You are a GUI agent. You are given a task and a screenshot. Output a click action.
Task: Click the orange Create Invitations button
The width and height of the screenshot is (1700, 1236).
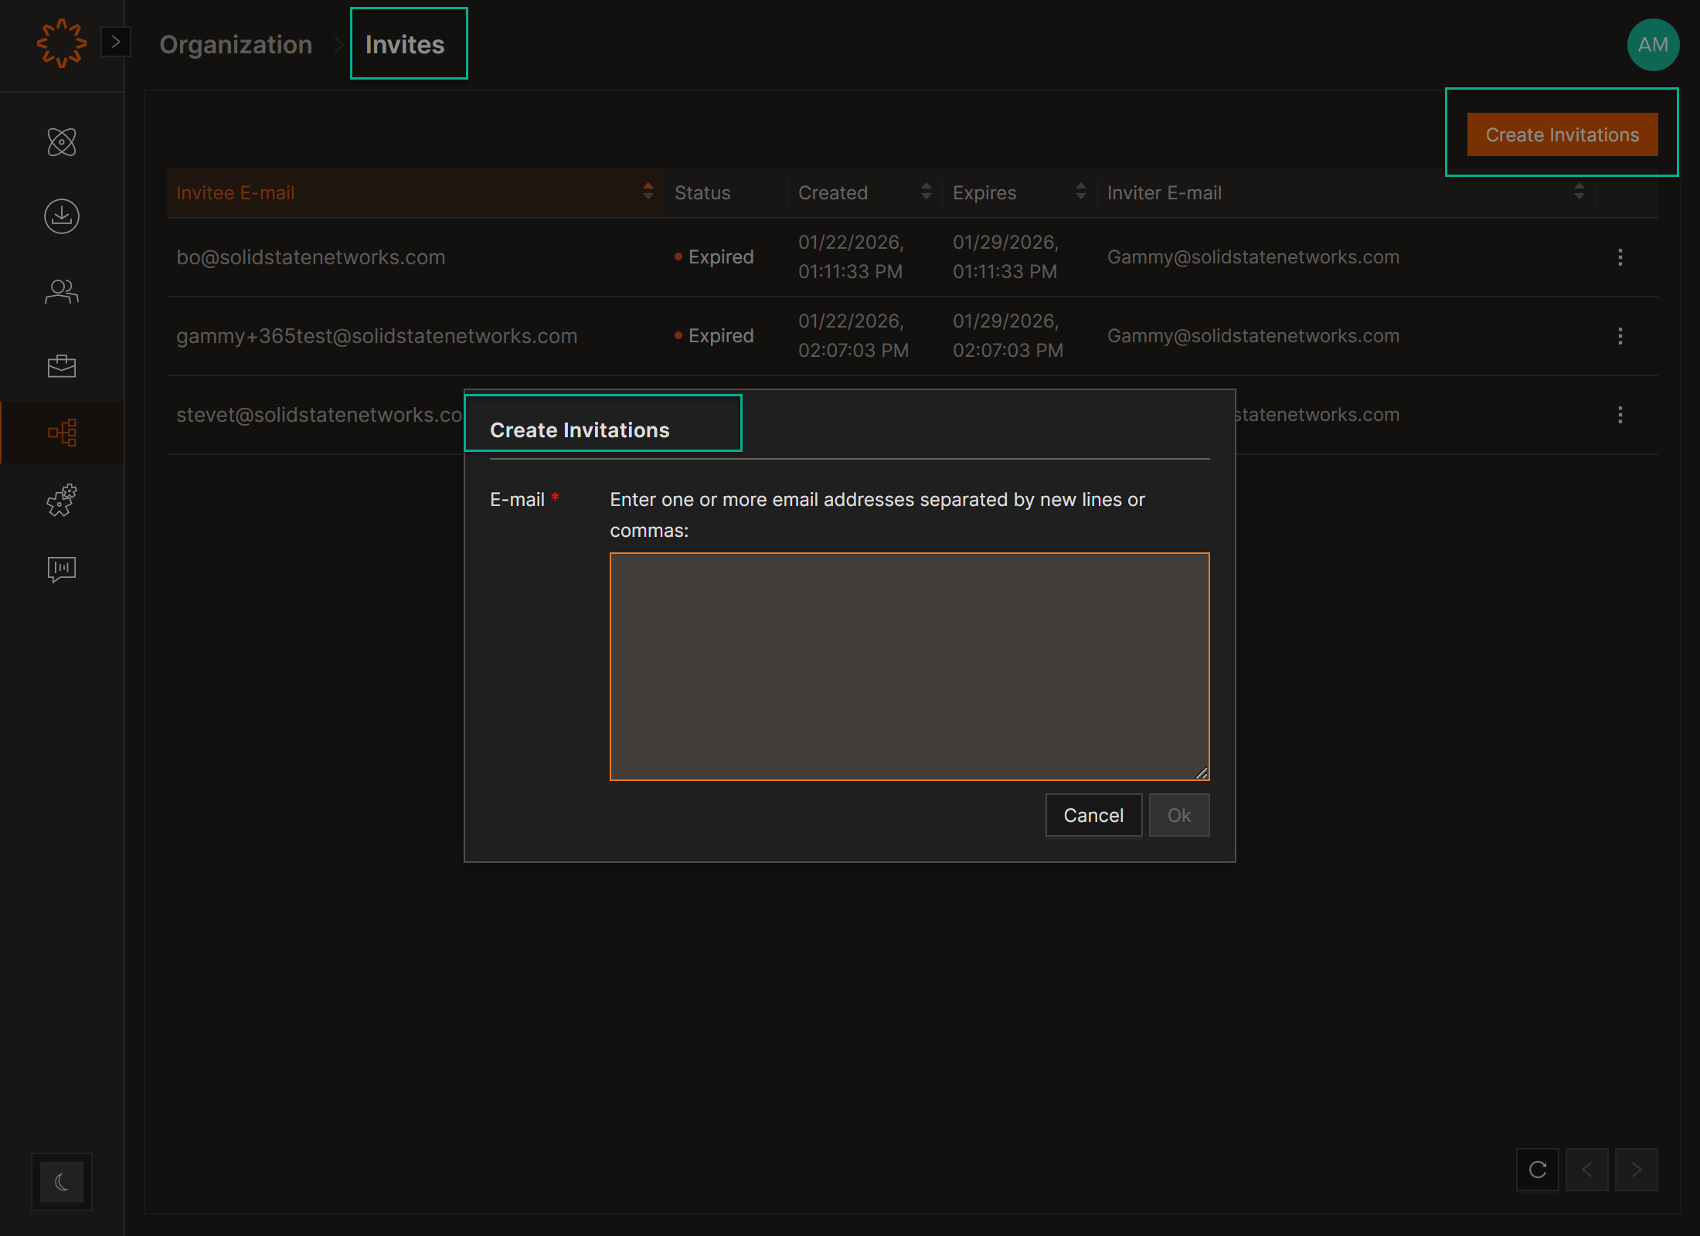point(1562,134)
